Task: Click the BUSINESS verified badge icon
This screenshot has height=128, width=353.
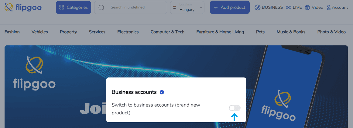Action: click(x=258, y=7)
